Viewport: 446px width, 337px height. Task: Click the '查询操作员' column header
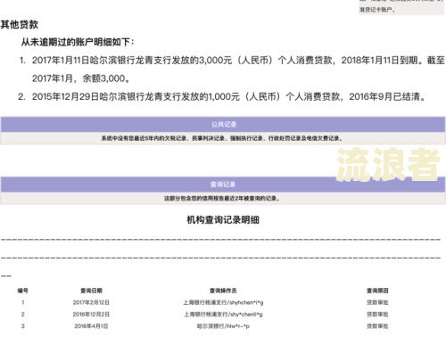click(223, 291)
